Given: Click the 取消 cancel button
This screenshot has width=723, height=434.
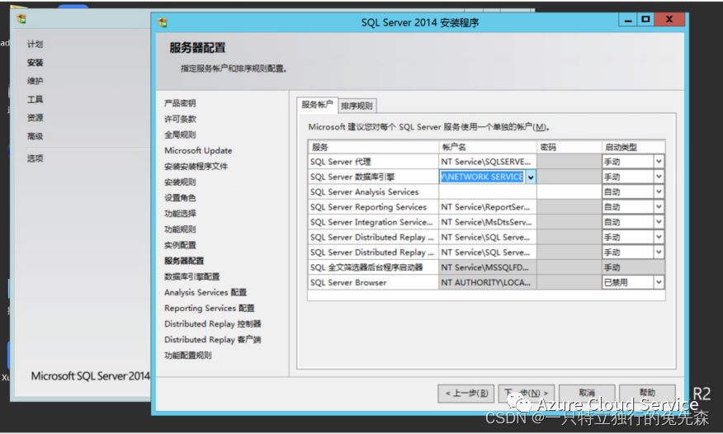Looking at the screenshot, I should pyautogui.click(x=587, y=393).
